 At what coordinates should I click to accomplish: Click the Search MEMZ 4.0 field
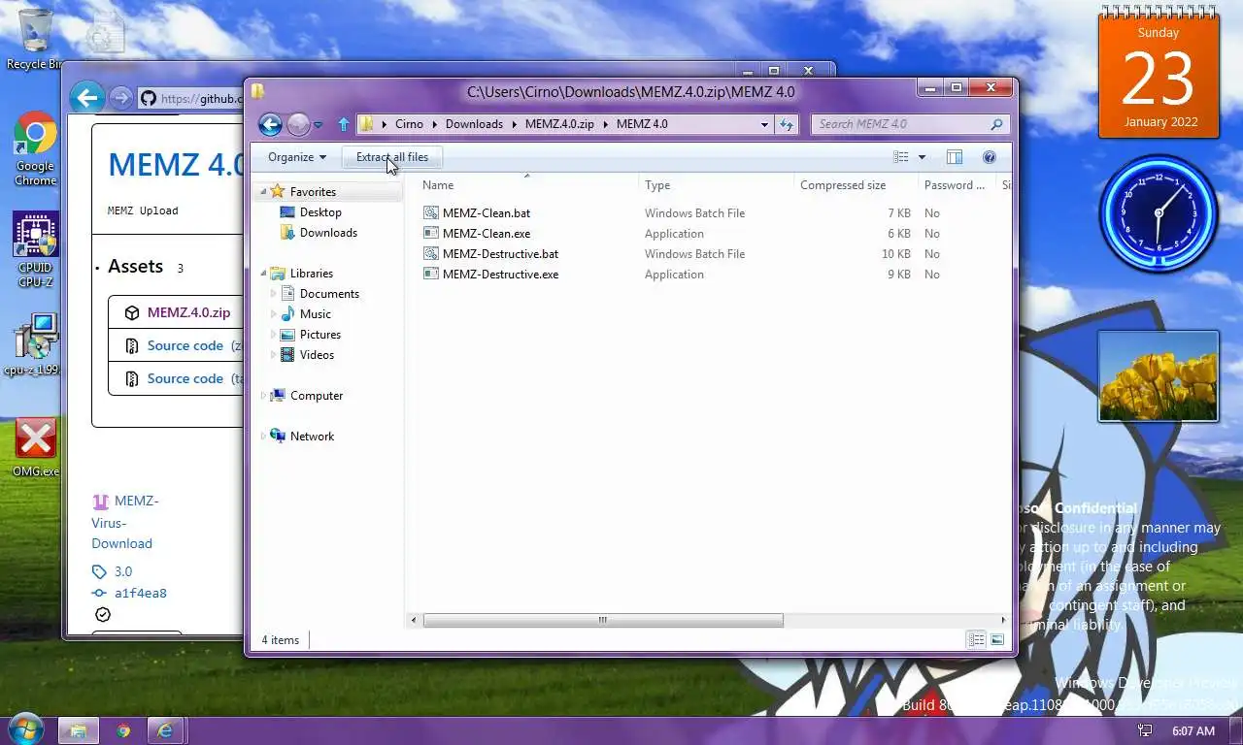tap(900, 124)
